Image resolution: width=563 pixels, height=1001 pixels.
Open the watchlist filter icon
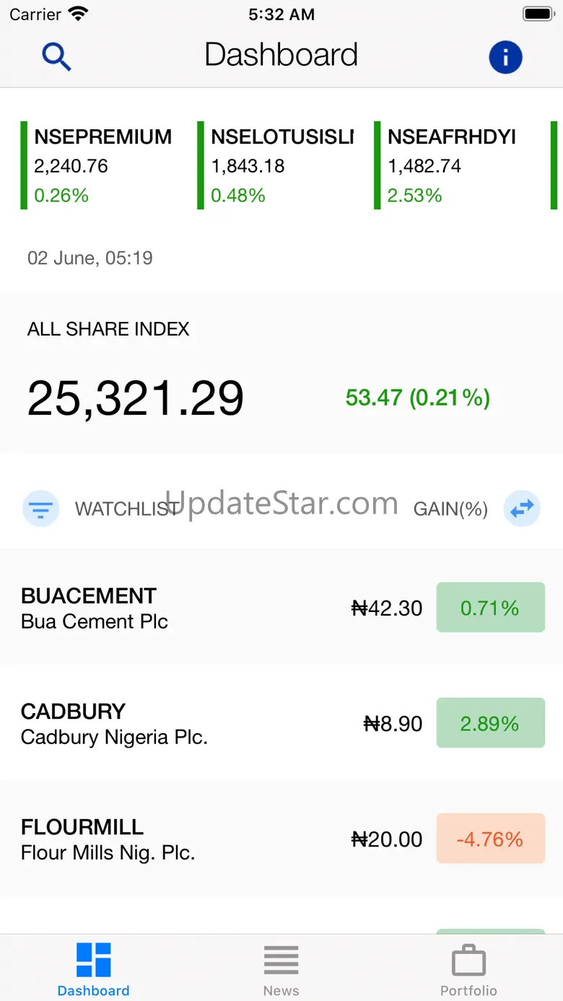pos(41,509)
